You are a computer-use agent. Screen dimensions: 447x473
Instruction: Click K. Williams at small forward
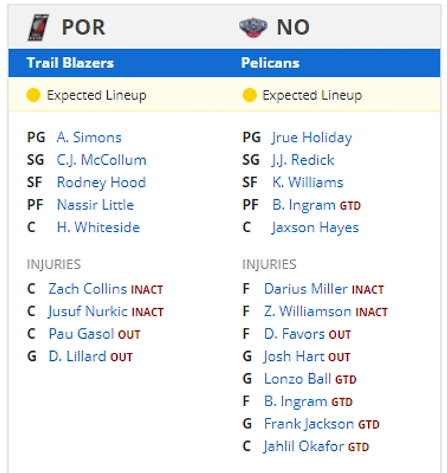(307, 183)
